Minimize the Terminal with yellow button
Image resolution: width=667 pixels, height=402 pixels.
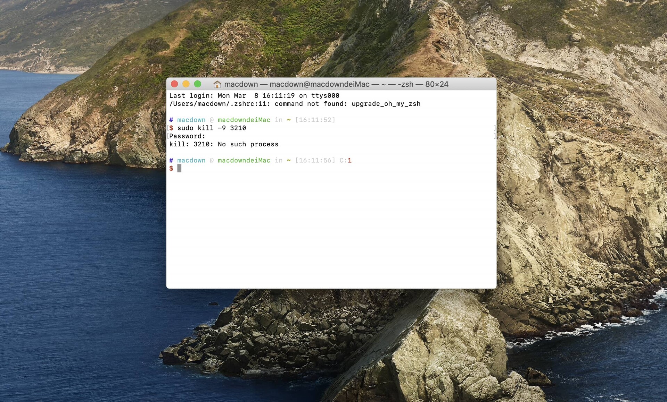pos(186,84)
